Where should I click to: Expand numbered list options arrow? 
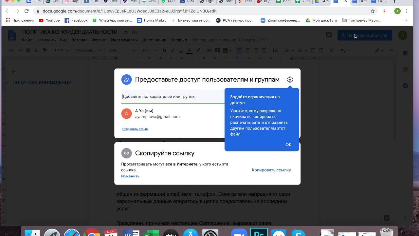(x=292, y=51)
